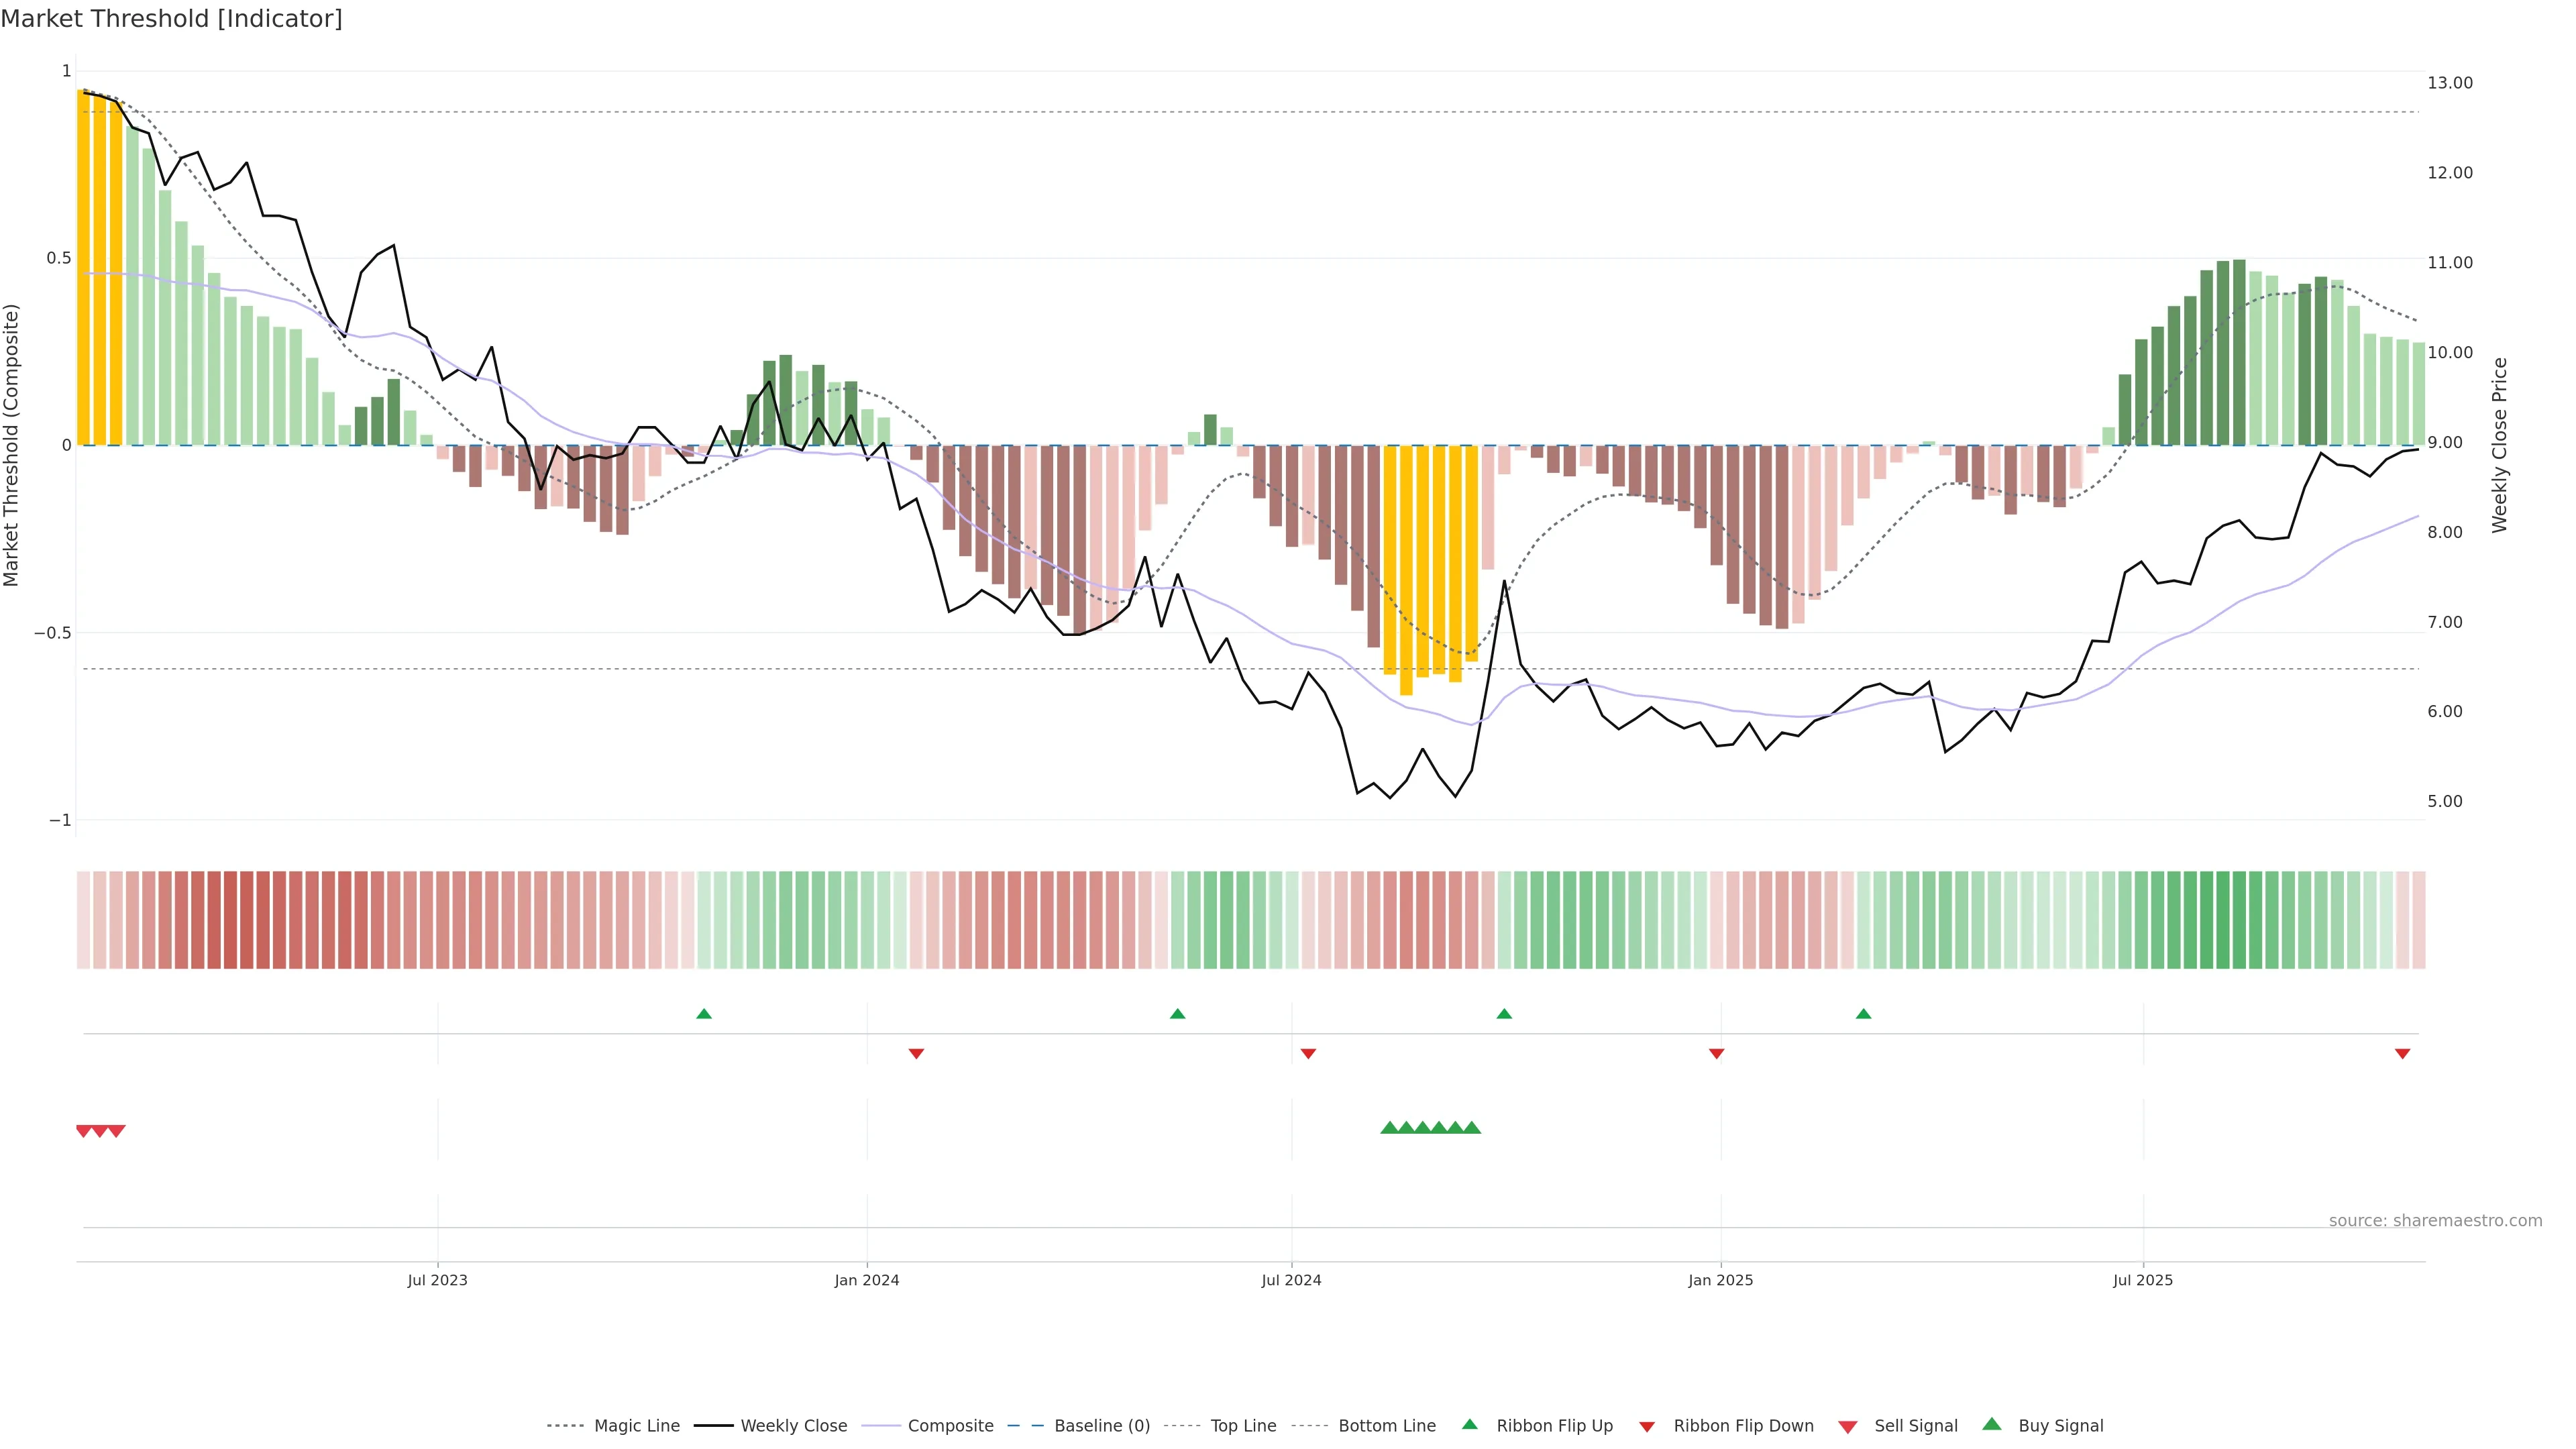Click the Market Threshold [Indicator] title
Screen dimensions: 2576x1449
click(x=171, y=19)
